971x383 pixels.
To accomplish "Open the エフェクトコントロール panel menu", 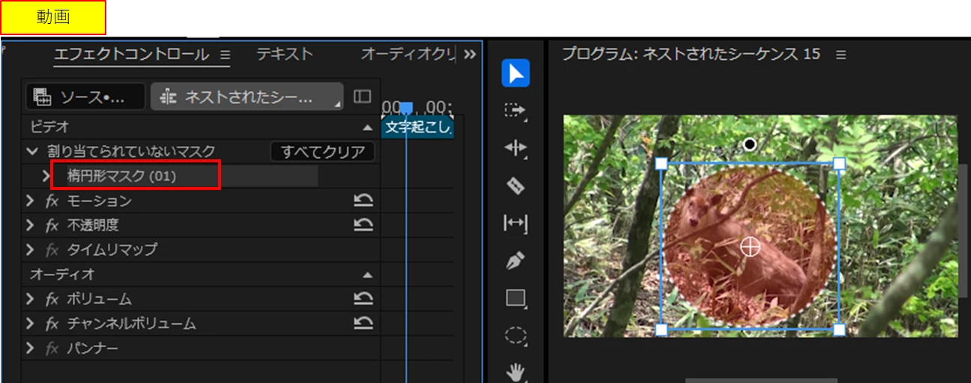I will pos(225,55).
